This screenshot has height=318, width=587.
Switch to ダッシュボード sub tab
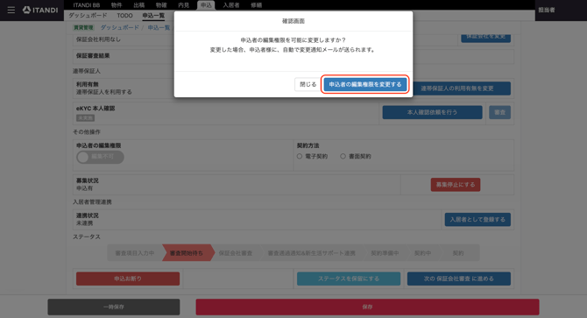pyautogui.click(x=88, y=16)
